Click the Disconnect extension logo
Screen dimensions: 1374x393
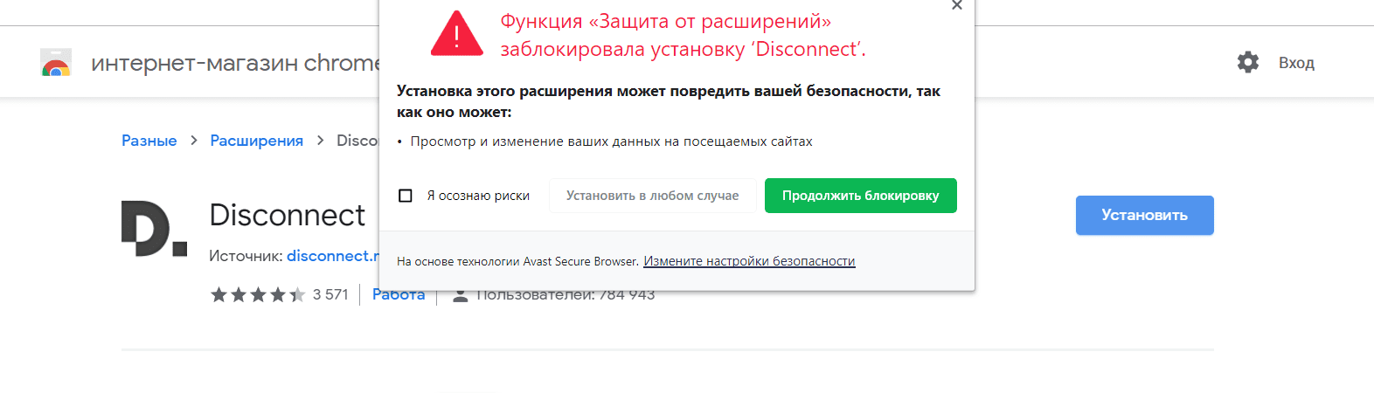coord(154,229)
